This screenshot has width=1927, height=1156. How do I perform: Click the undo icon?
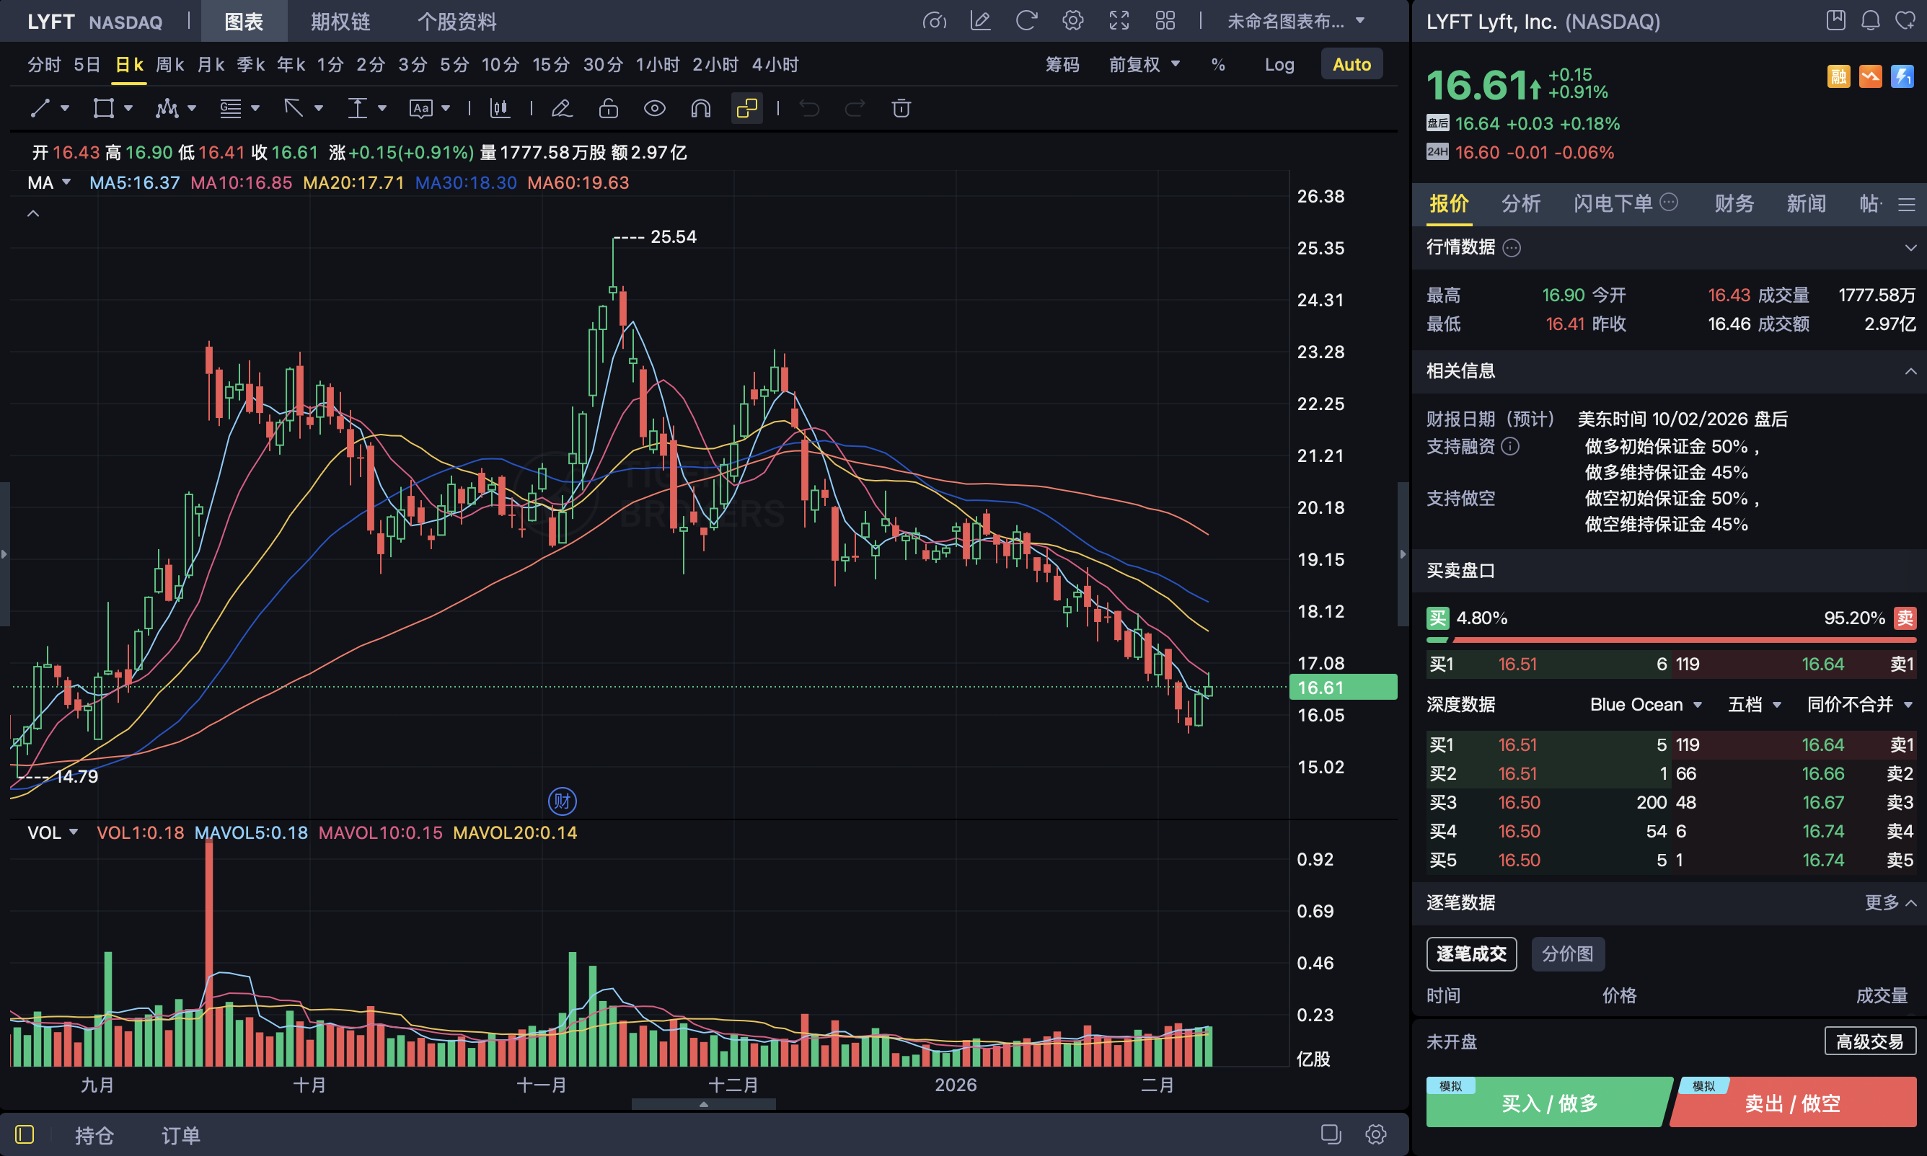(x=808, y=108)
